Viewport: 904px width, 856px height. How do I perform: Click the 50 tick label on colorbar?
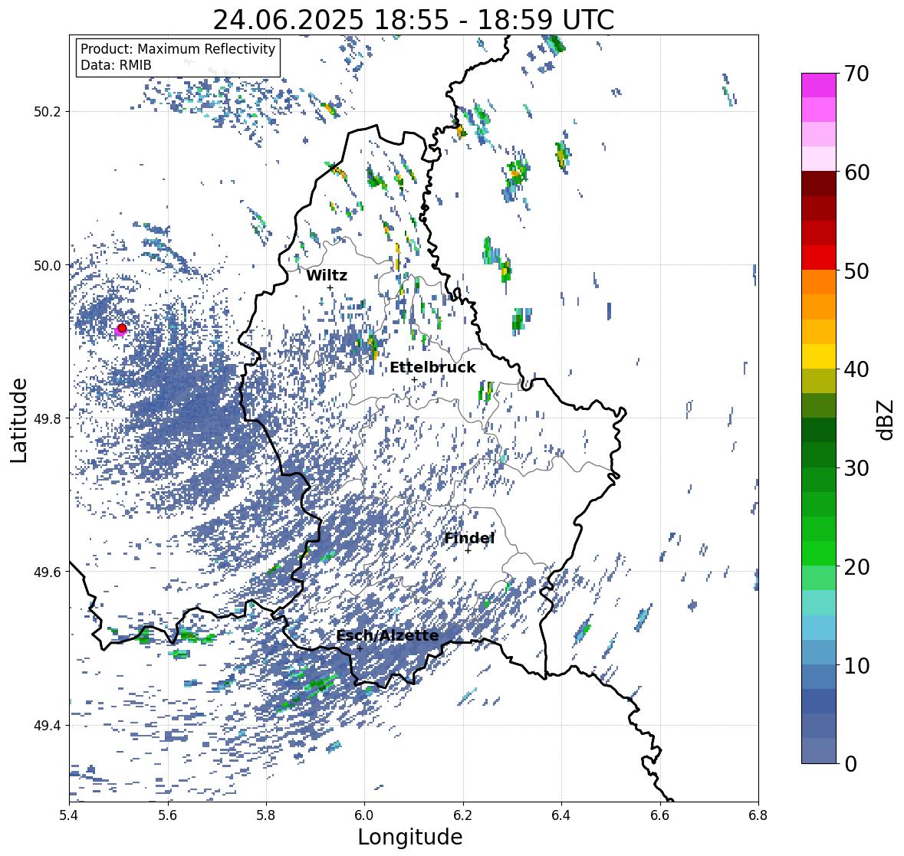click(856, 271)
